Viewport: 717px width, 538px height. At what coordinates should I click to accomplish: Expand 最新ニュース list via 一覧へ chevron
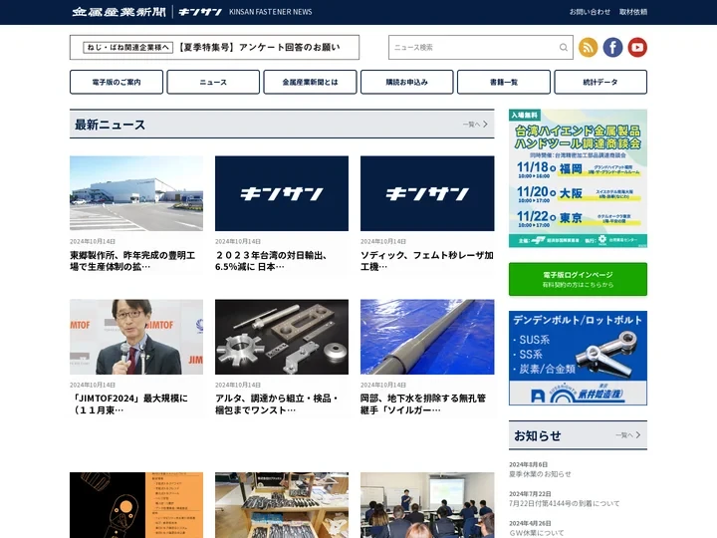click(475, 124)
